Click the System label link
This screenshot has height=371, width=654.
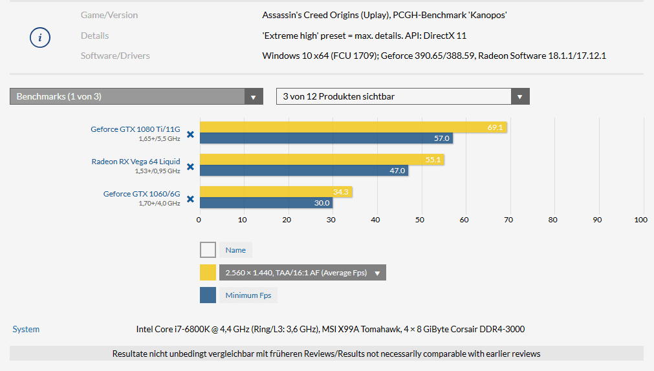point(26,329)
